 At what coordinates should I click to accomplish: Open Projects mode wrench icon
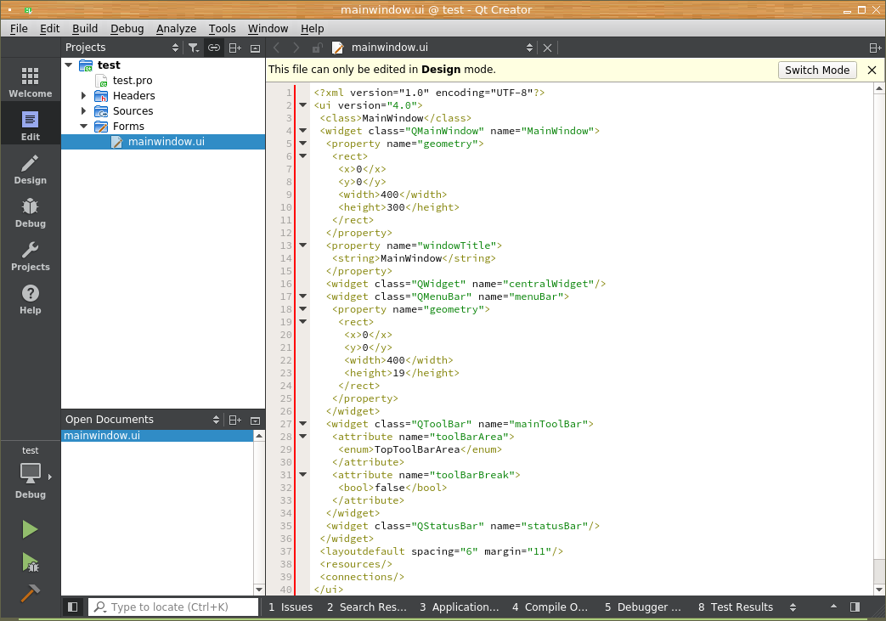[31, 257]
